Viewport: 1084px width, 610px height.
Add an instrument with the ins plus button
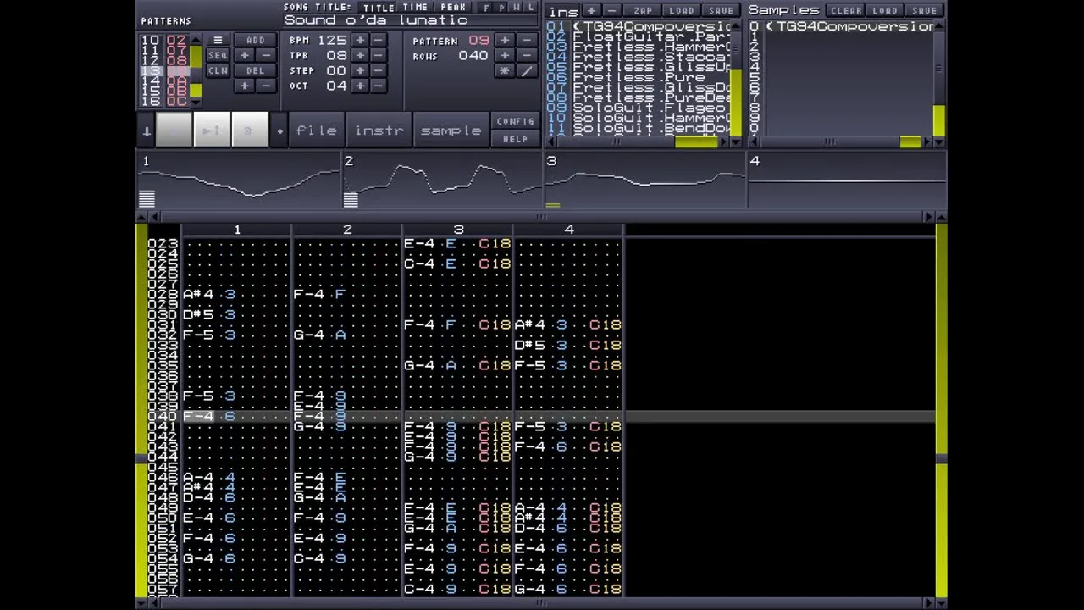[591, 11]
